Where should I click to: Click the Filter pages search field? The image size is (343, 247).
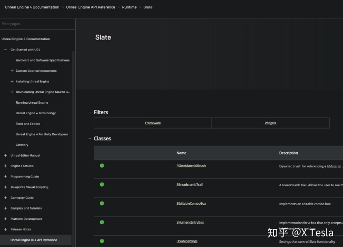click(38, 24)
